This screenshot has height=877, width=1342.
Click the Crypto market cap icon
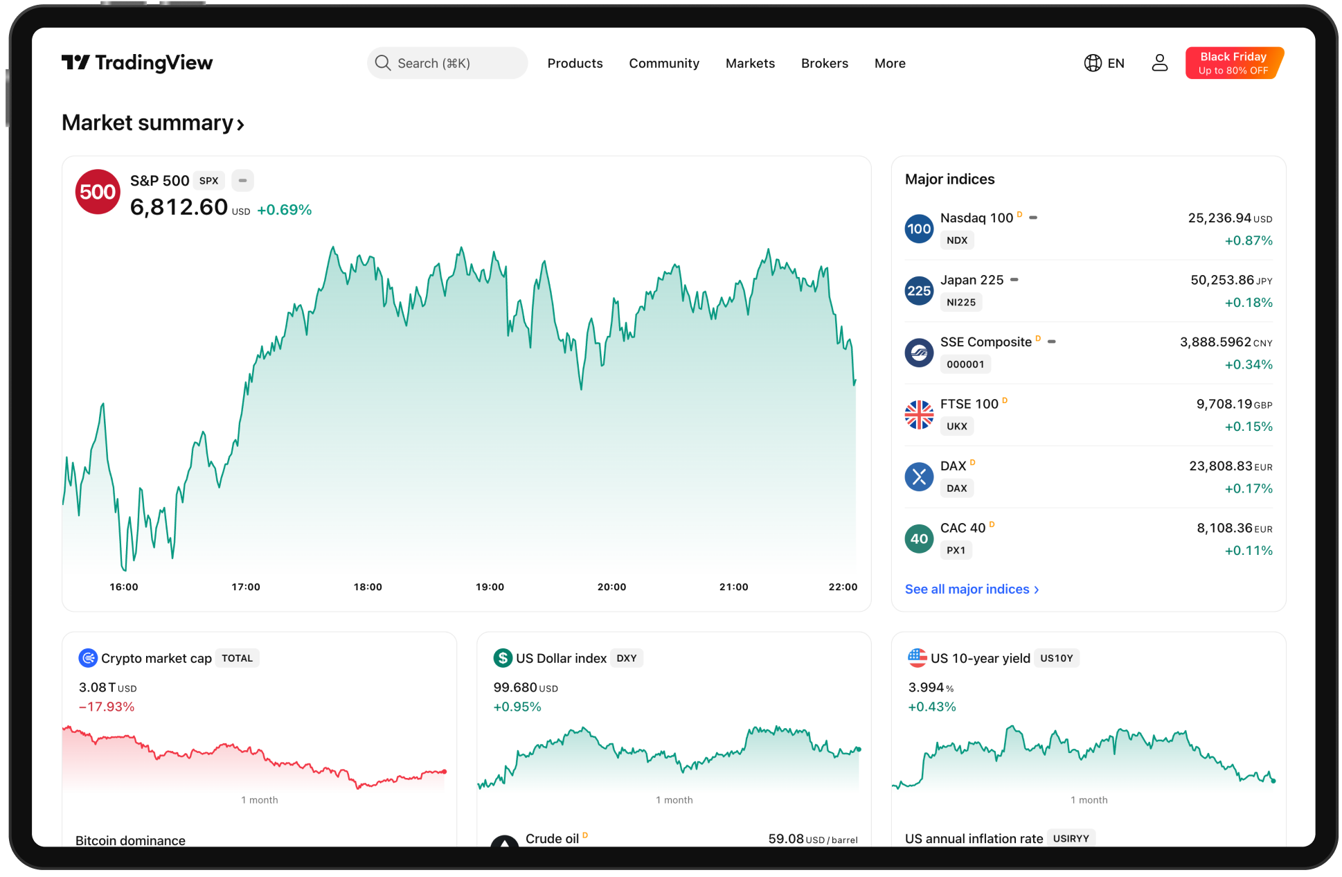point(88,658)
